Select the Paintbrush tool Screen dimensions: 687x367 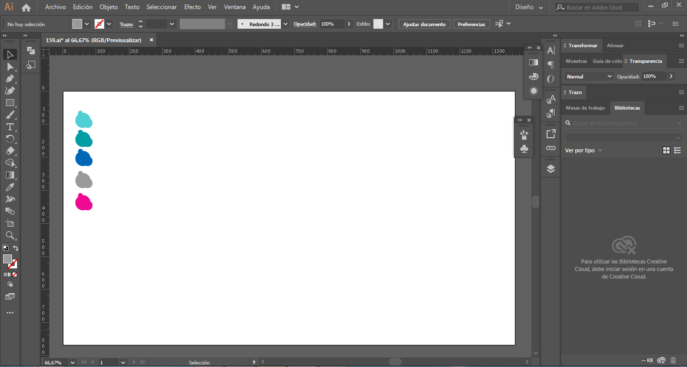coord(10,115)
